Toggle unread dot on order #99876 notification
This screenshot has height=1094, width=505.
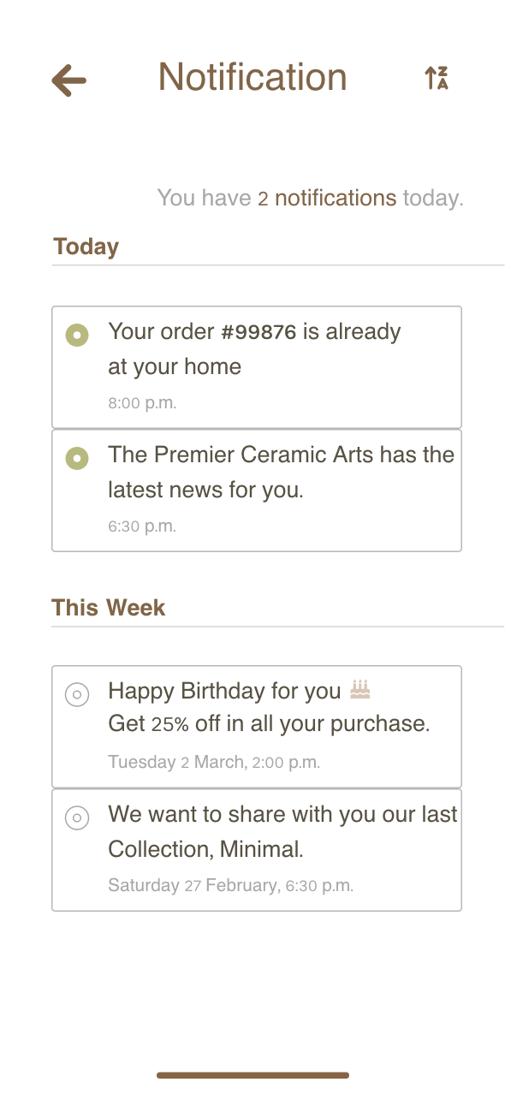click(77, 335)
